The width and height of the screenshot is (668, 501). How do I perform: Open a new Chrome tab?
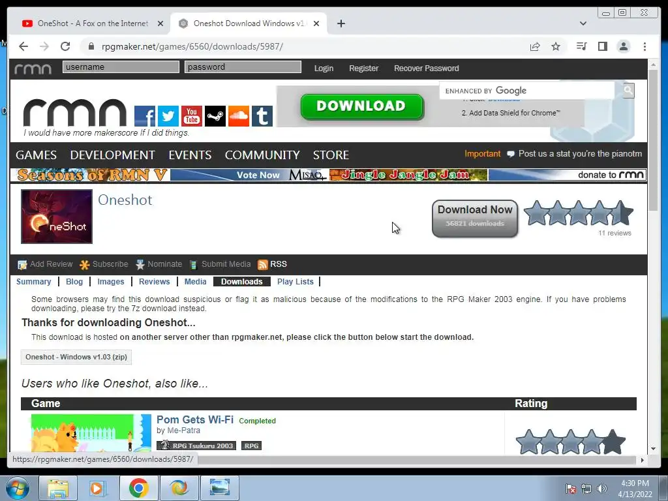(341, 23)
